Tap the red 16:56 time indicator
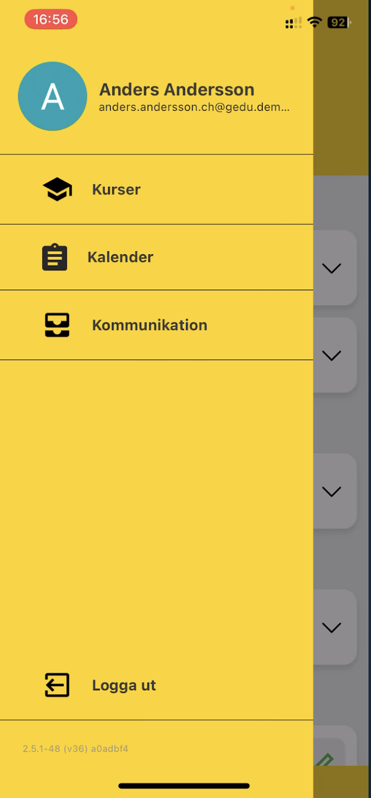 [51, 20]
